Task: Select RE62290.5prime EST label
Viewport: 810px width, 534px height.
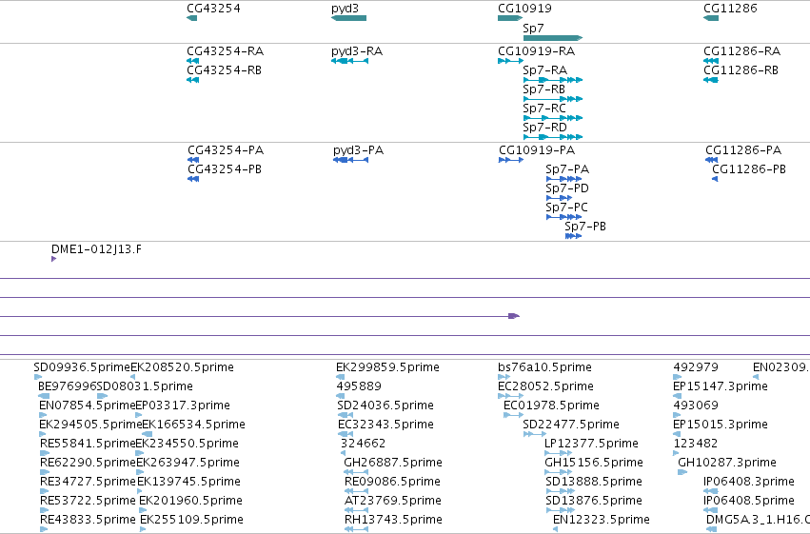Action: 88,463
